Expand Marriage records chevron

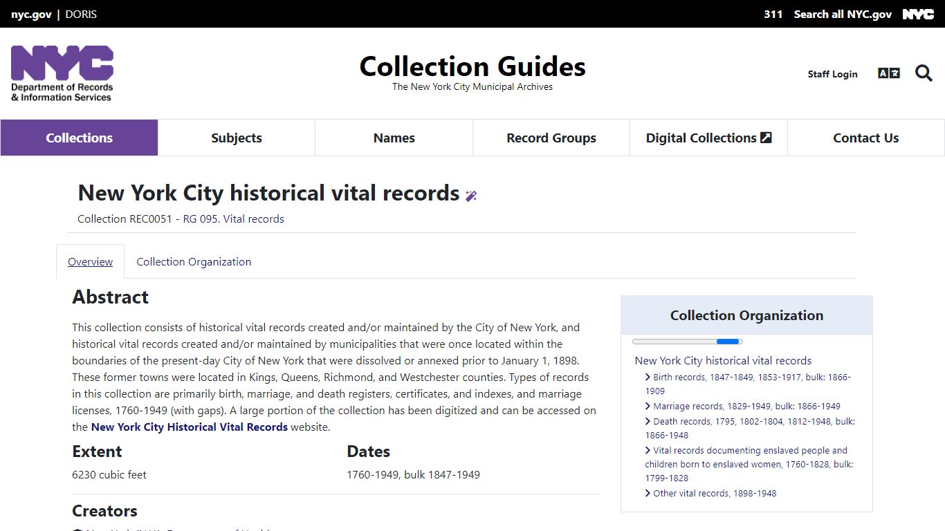[x=648, y=406]
